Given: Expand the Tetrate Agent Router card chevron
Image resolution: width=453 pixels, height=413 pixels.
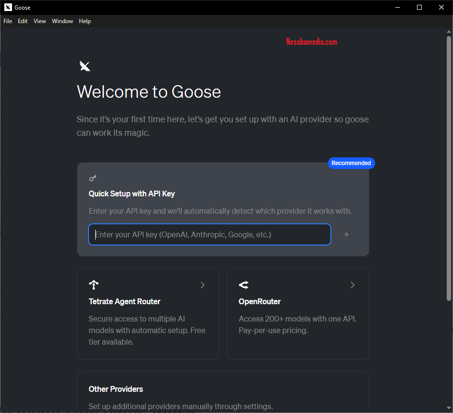Looking at the screenshot, I should click(x=202, y=285).
